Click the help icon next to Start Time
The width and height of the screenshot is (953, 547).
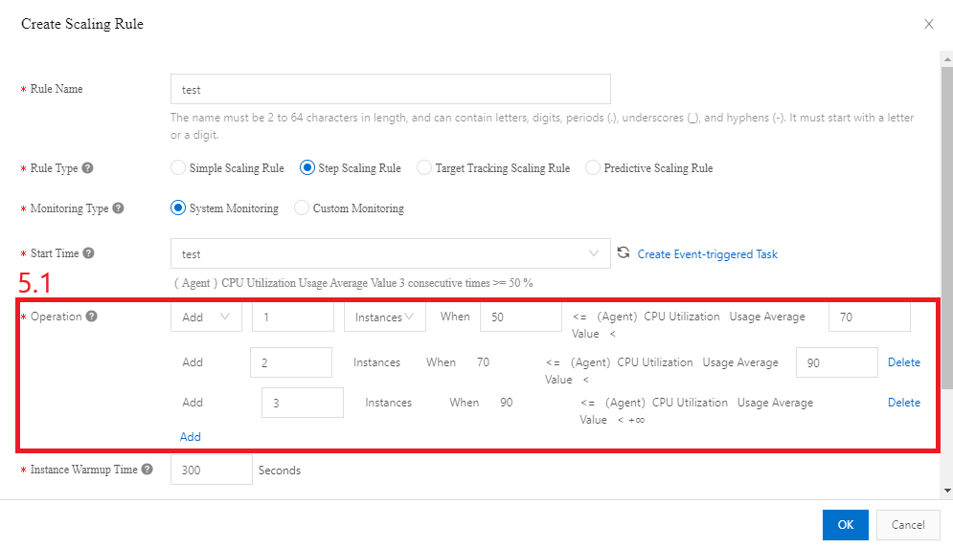click(x=89, y=253)
